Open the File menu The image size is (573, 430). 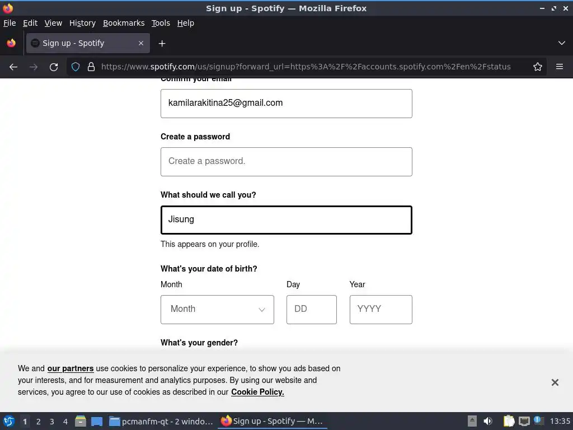click(x=10, y=23)
